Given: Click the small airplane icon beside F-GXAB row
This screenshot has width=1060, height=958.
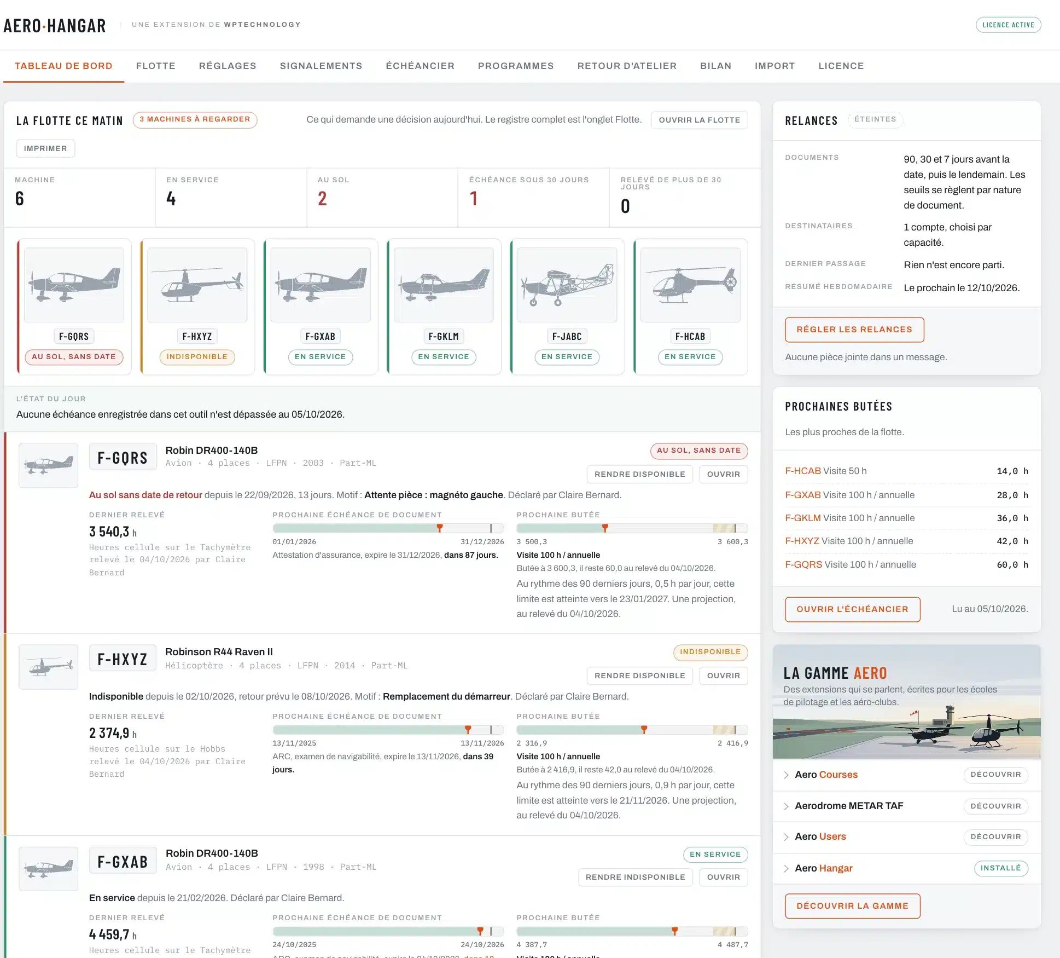Looking at the screenshot, I should [x=49, y=869].
